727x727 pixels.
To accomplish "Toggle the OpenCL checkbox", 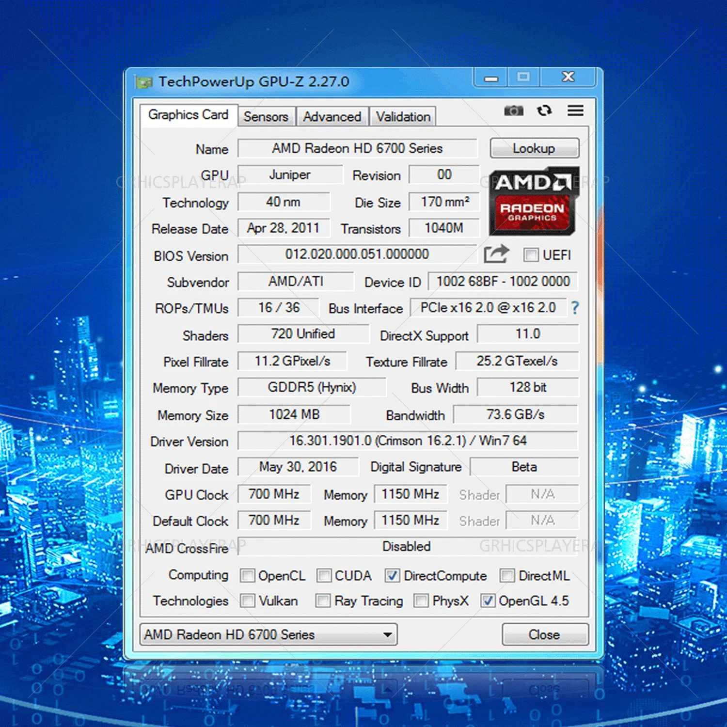I will (248, 576).
